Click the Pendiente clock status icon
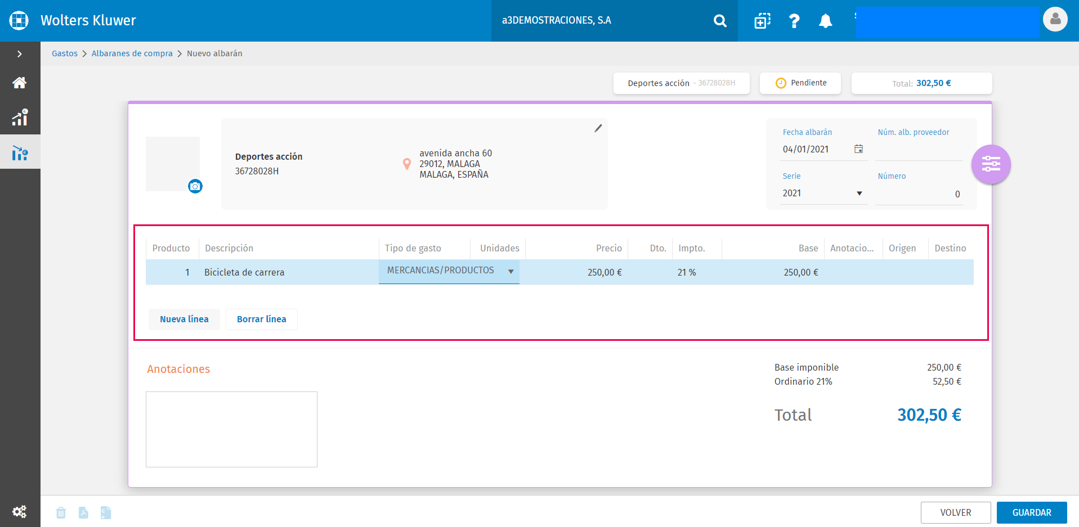1079x527 pixels. 781,83
